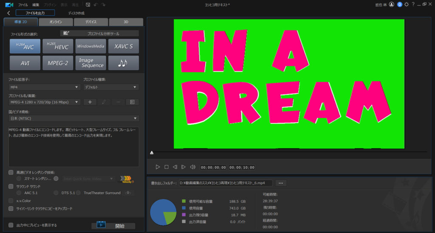Open the Intel Quick Sync Video dropdown

88,179
